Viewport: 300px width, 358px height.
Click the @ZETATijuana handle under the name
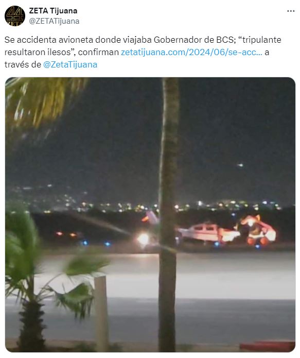tap(55, 21)
